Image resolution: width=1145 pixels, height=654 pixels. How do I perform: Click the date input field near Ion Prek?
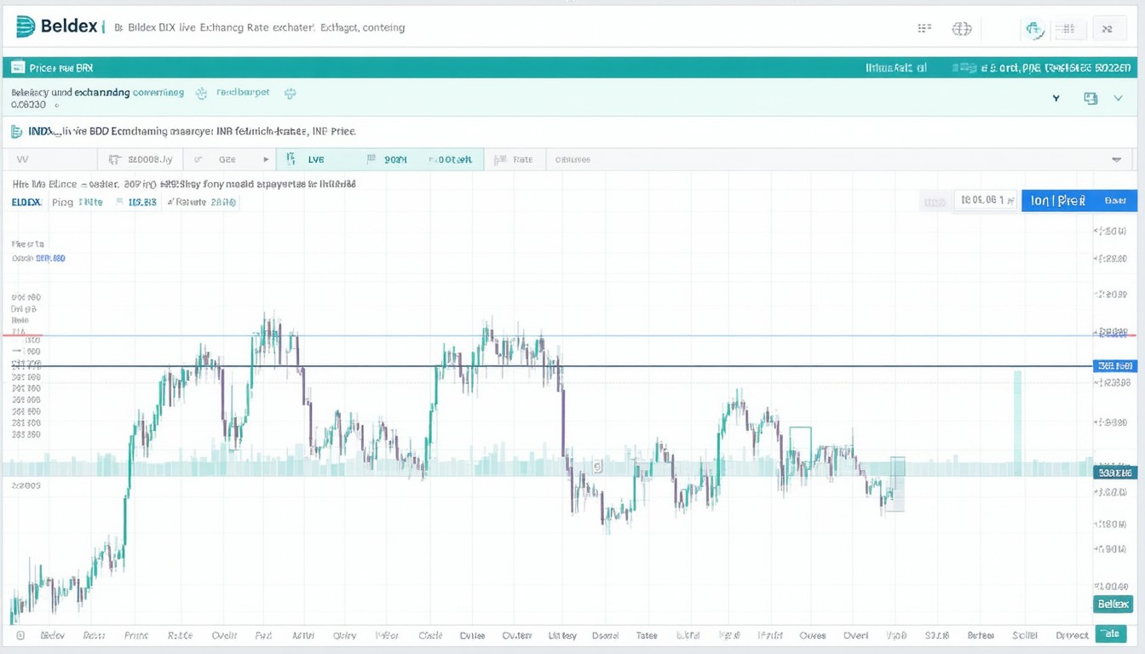985,202
